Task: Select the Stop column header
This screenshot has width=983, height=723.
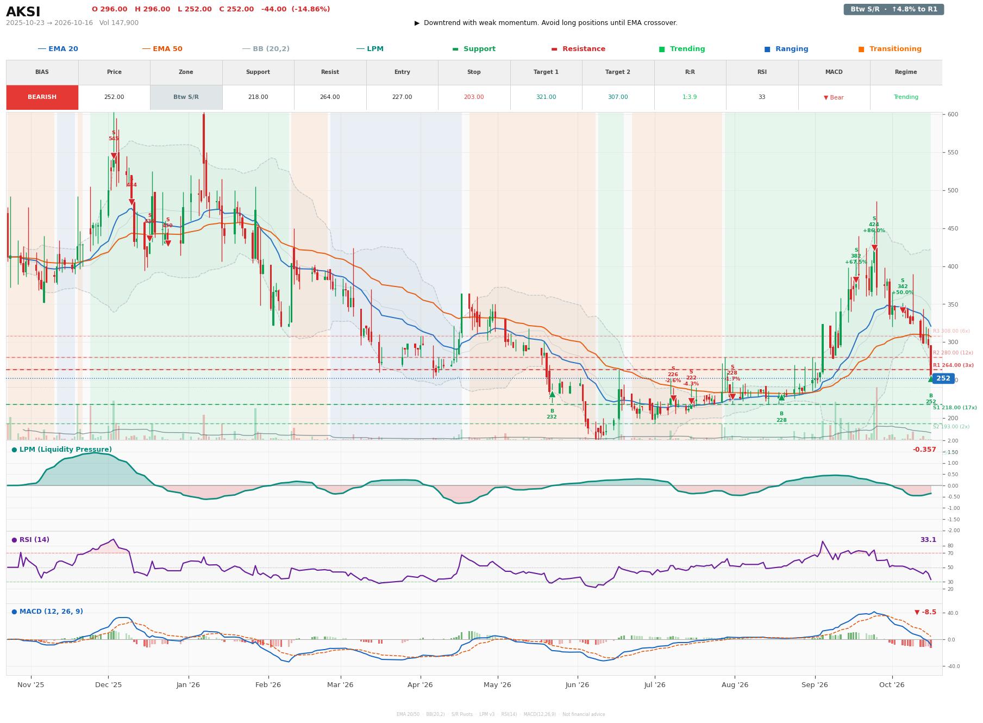Action: tap(474, 72)
